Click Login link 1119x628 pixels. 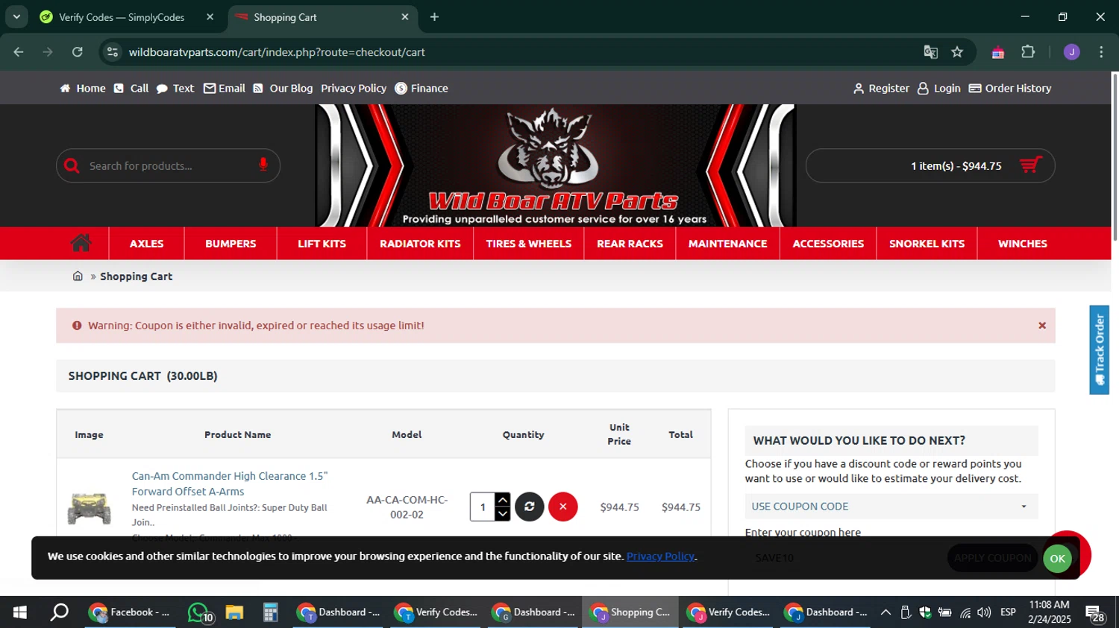[938, 88]
